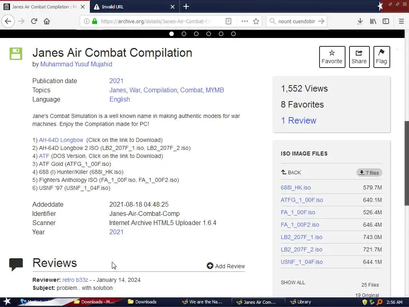Open the MYMB topic link

(214, 90)
